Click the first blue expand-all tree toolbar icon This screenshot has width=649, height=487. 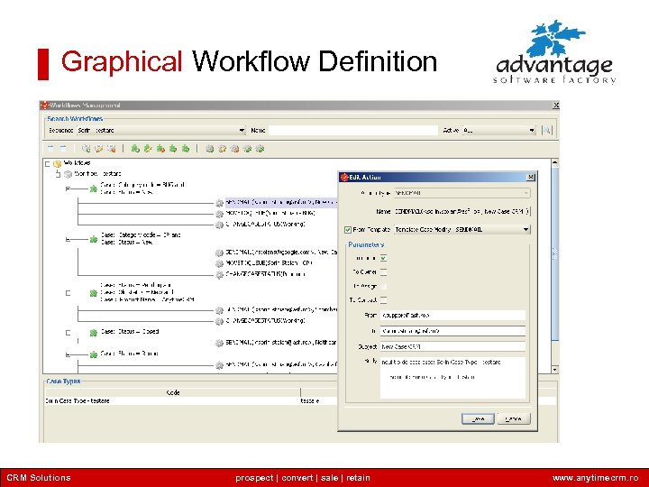click(x=50, y=148)
